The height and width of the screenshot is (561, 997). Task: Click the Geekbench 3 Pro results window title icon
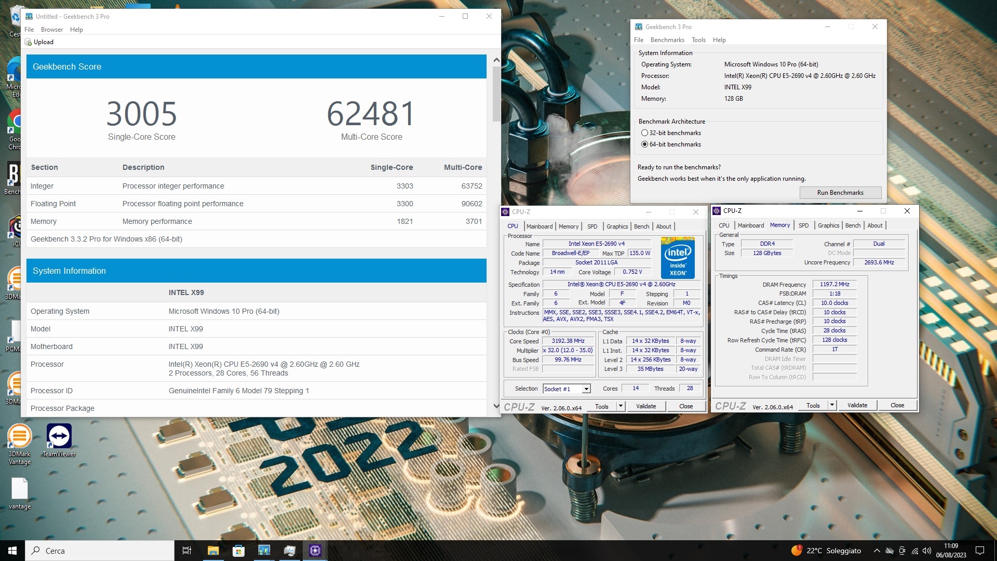tap(29, 16)
